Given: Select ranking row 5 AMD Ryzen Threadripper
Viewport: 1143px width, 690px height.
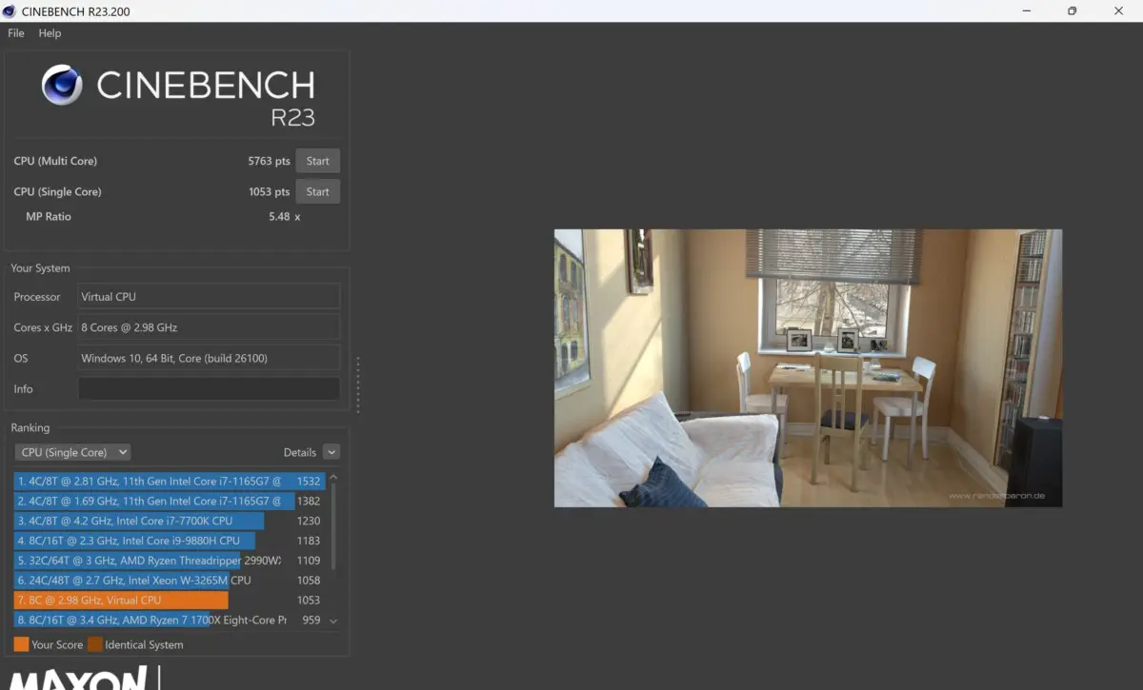Looking at the screenshot, I should point(169,561).
